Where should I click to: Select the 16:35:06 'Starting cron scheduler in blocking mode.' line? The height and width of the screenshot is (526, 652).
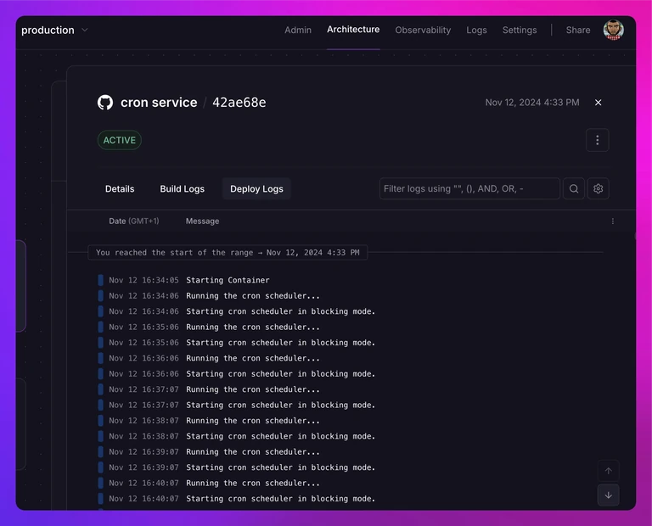pyautogui.click(x=280, y=343)
